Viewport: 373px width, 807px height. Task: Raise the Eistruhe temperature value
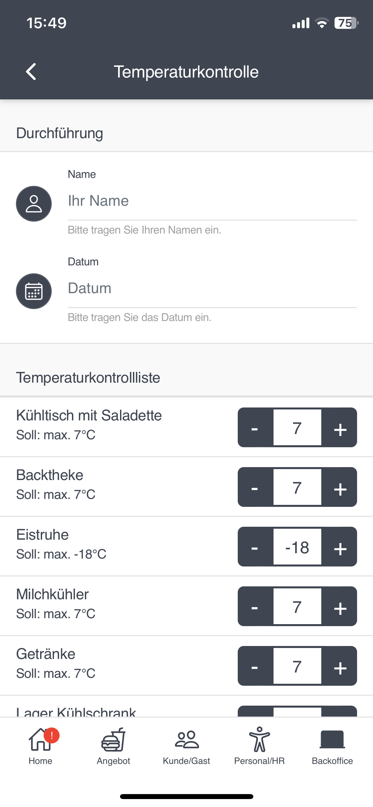[x=340, y=547]
